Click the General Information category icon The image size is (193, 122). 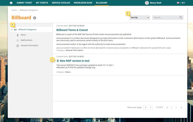click(x=18, y=46)
